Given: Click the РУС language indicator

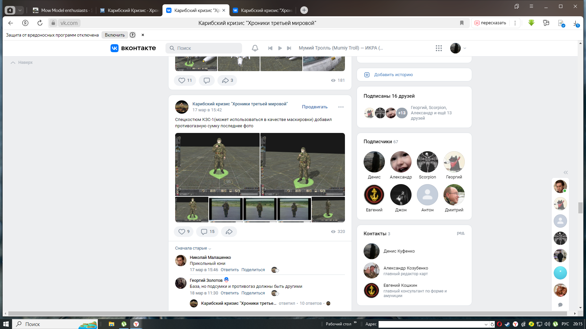Looking at the screenshot, I should point(565,324).
